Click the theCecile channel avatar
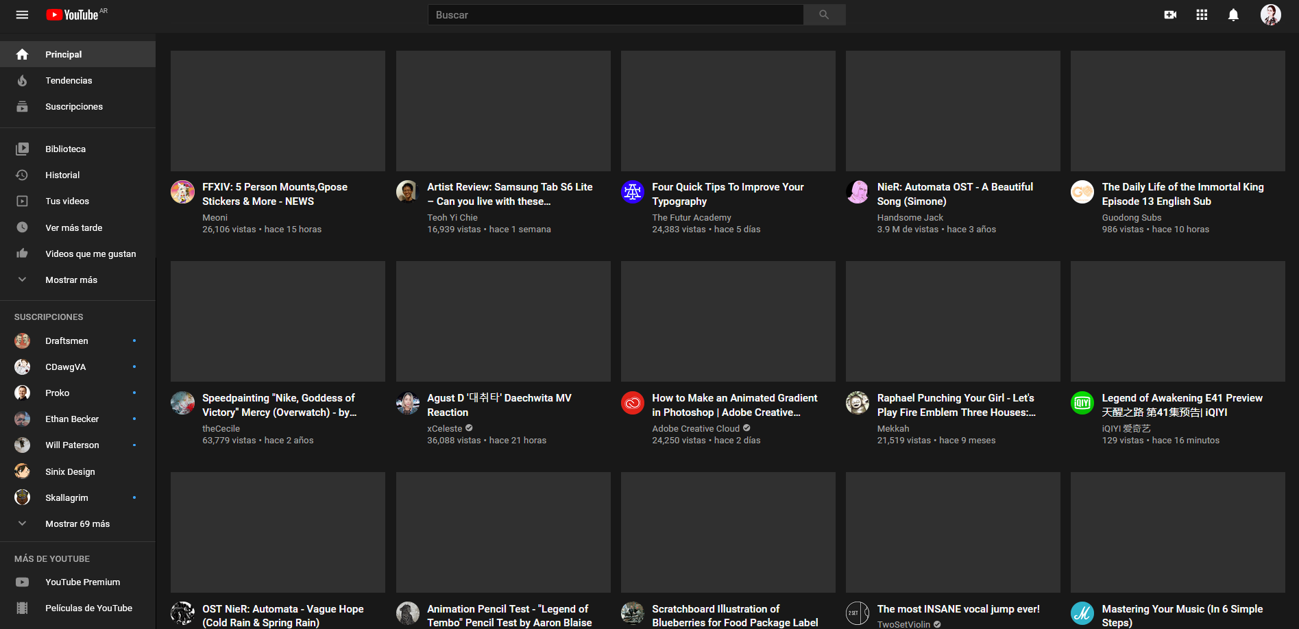Image resolution: width=1299 pixels, height=629 pixels. coord(182,403)
